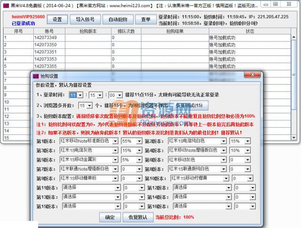The width and height of the screenshot is (301, 228).
Task: Click the 黑米 app icon in title bar
Action: click(6, 6)
